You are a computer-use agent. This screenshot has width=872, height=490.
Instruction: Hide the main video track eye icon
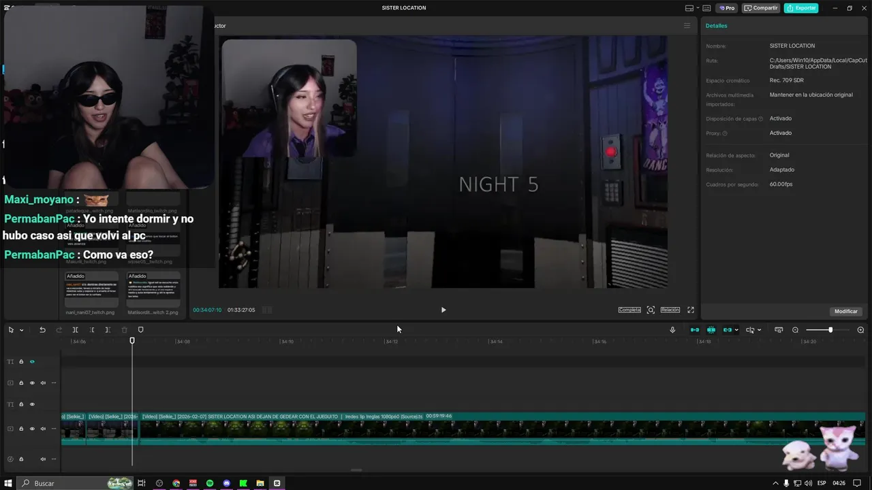32,429
